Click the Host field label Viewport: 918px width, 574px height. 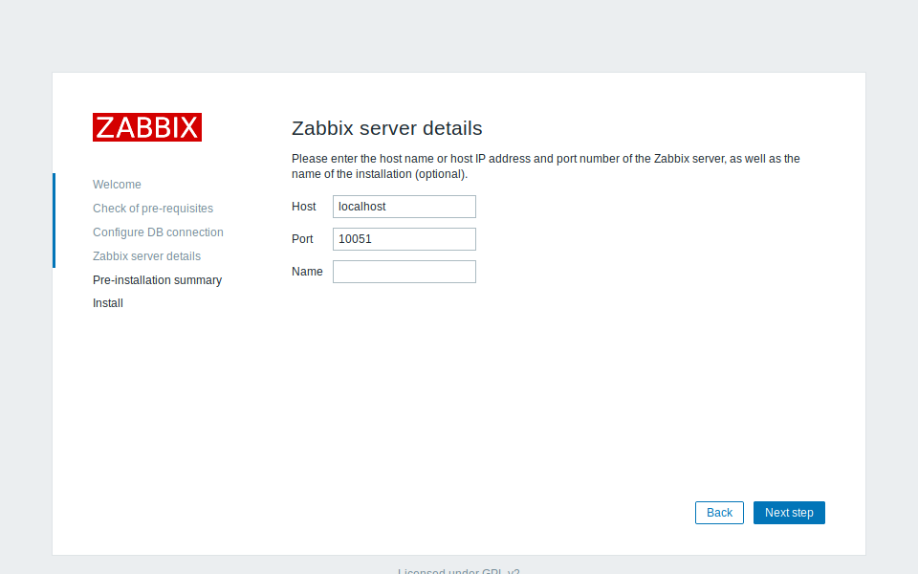click(303, 207)
